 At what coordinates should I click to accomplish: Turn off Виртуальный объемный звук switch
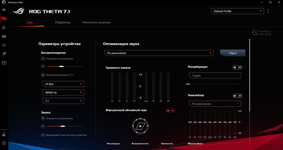coord(170,110)
